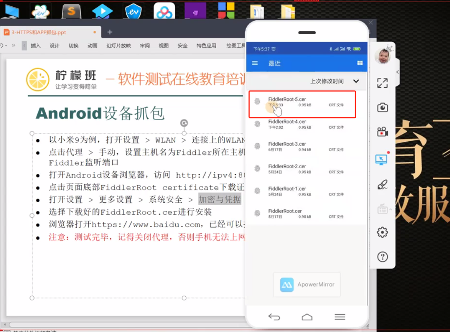Select the 3-HTTPS和APP抓包.ppt document tab

pyautogui.click(x=51, y=32)
